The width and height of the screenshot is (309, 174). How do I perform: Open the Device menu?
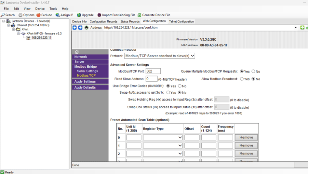tap(40, 9)
